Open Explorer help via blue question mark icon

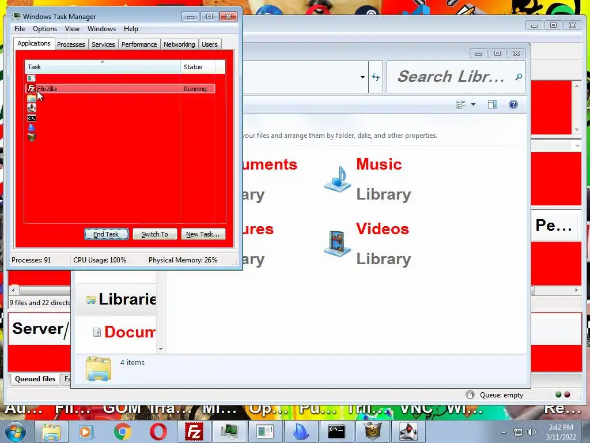[x=513, y=104]
